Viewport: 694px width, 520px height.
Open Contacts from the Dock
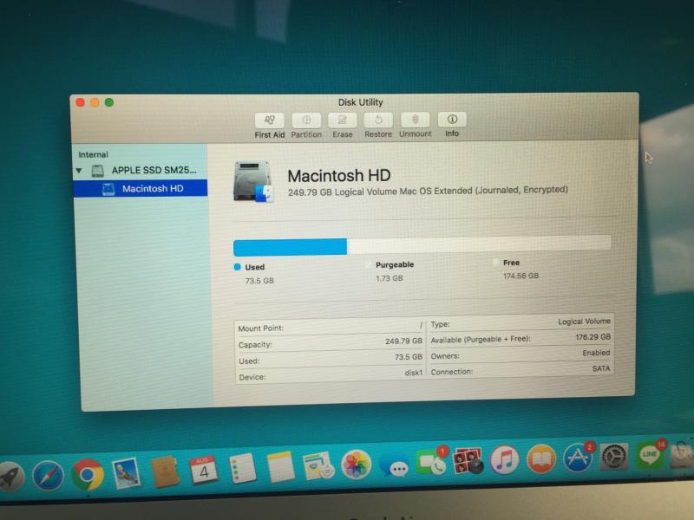click(165, 472)
